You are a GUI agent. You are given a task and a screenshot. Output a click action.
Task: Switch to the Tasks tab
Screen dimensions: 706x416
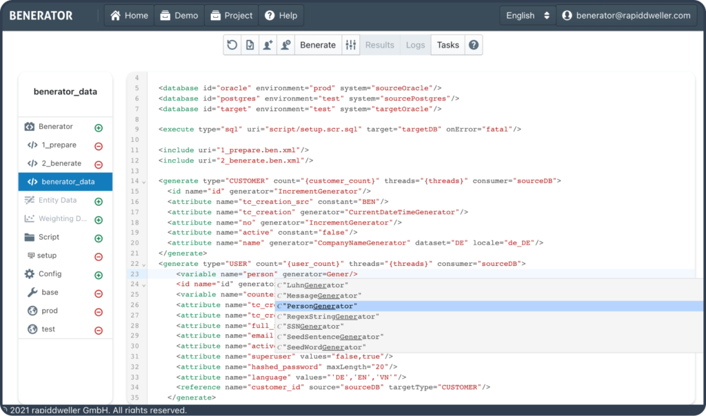click(448, 45)
